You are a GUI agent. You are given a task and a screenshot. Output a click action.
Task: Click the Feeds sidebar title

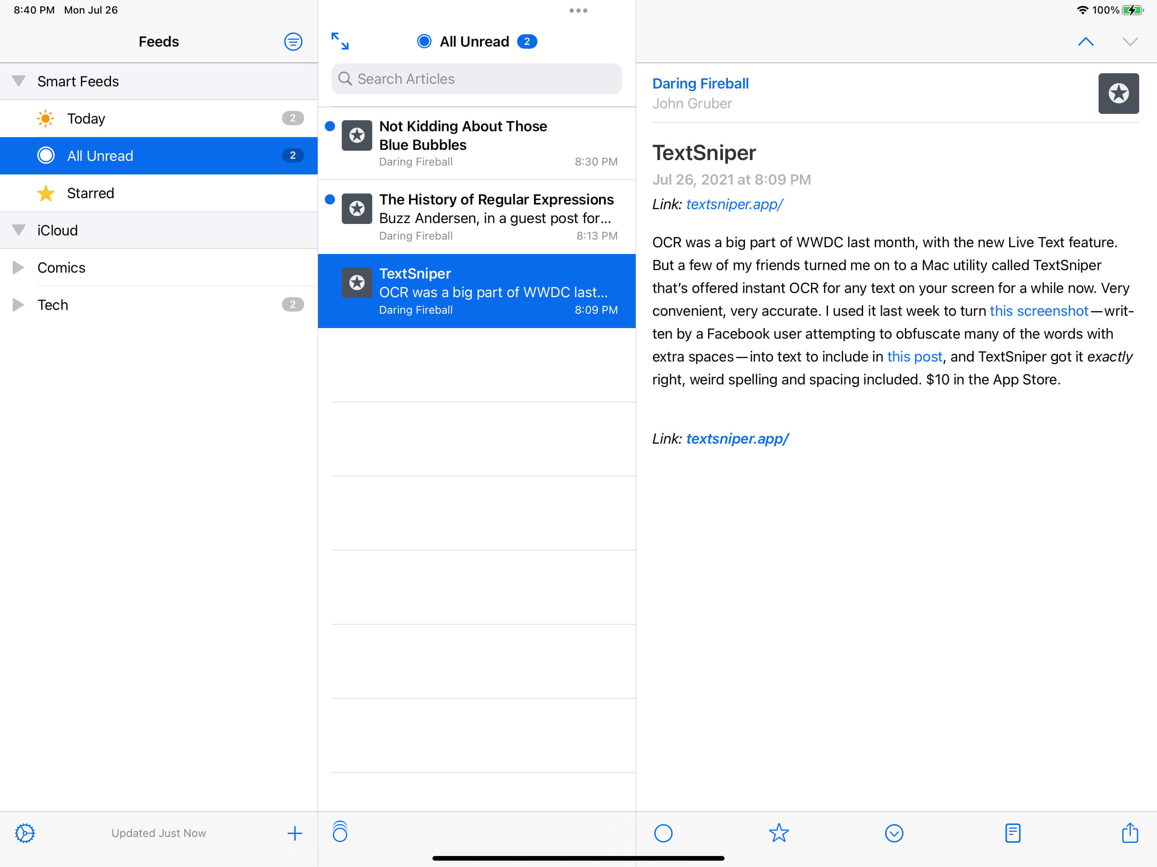158,41
